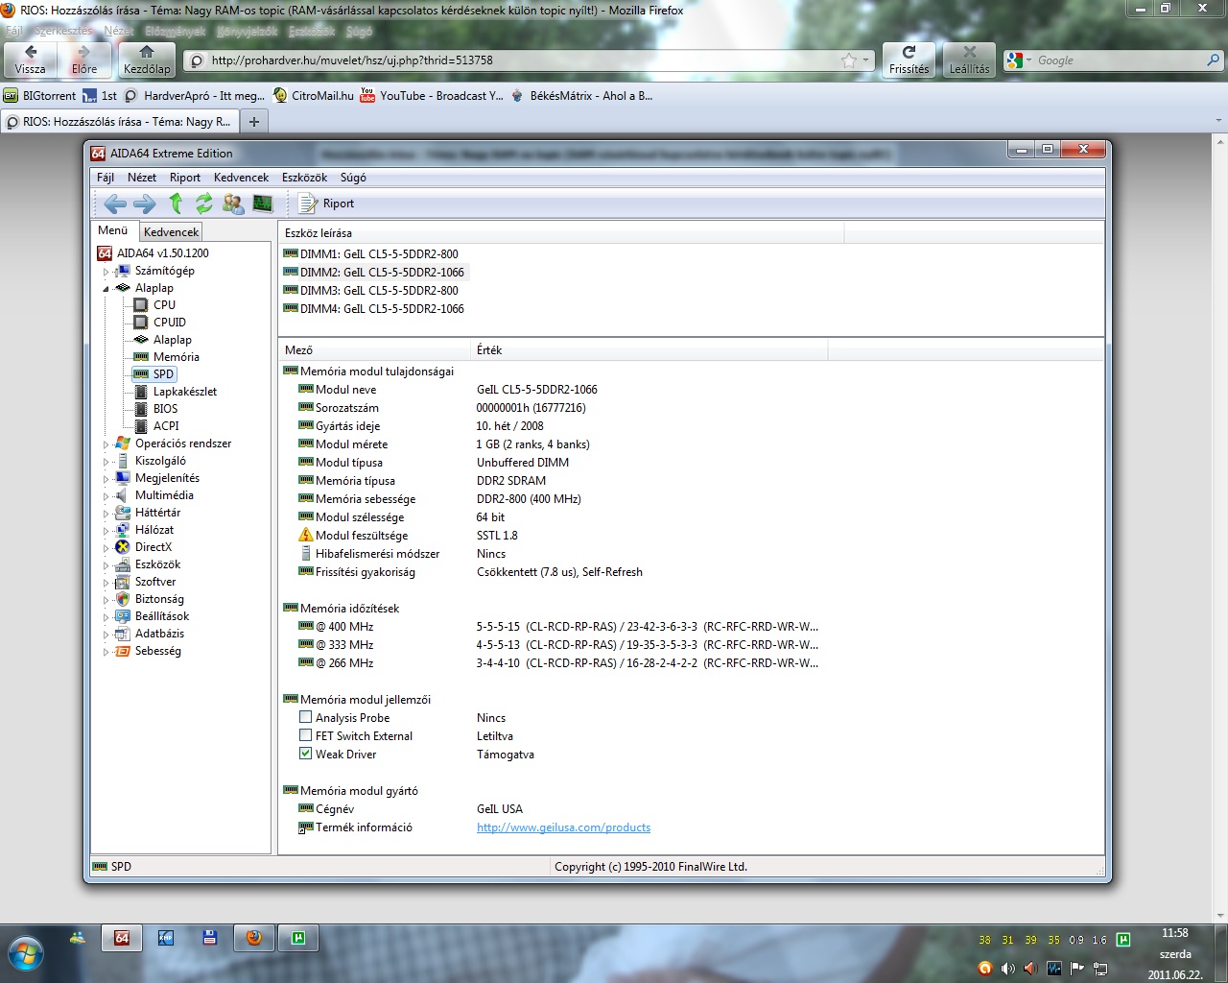Viewport: 1228px width, 983px height.
Task: Open the Nézet menu in AIDA64
Action: [x=142, y=178]
